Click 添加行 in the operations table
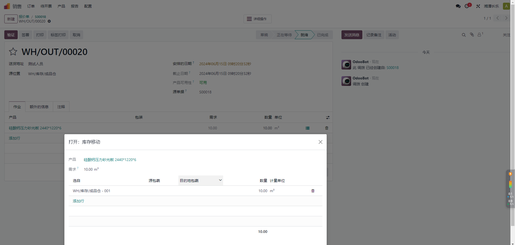This screenshot has width=515, height=245. [x=14, y=138]
